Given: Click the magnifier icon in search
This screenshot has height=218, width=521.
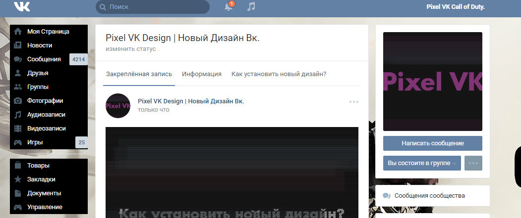Looking at the screenshot, I should click(103, 7).
